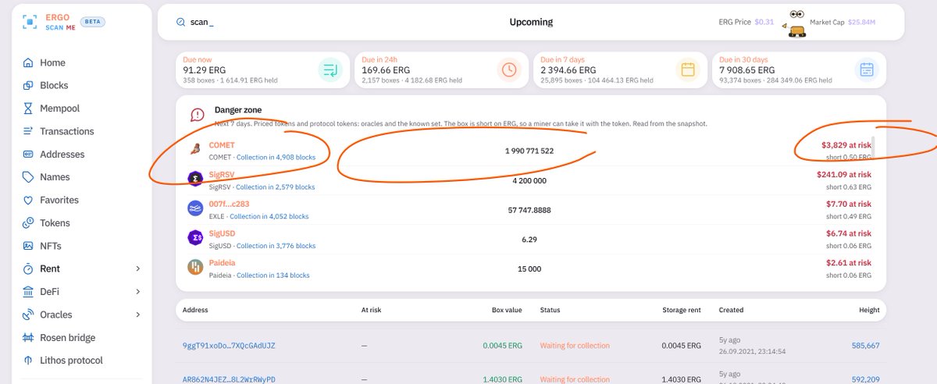
Task: Open the SigRSV token link
Action: (222, 175)
